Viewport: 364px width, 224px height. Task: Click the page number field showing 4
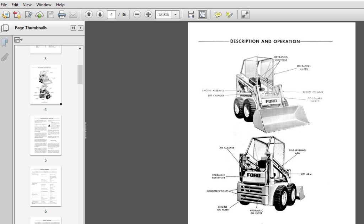(111, 15)
